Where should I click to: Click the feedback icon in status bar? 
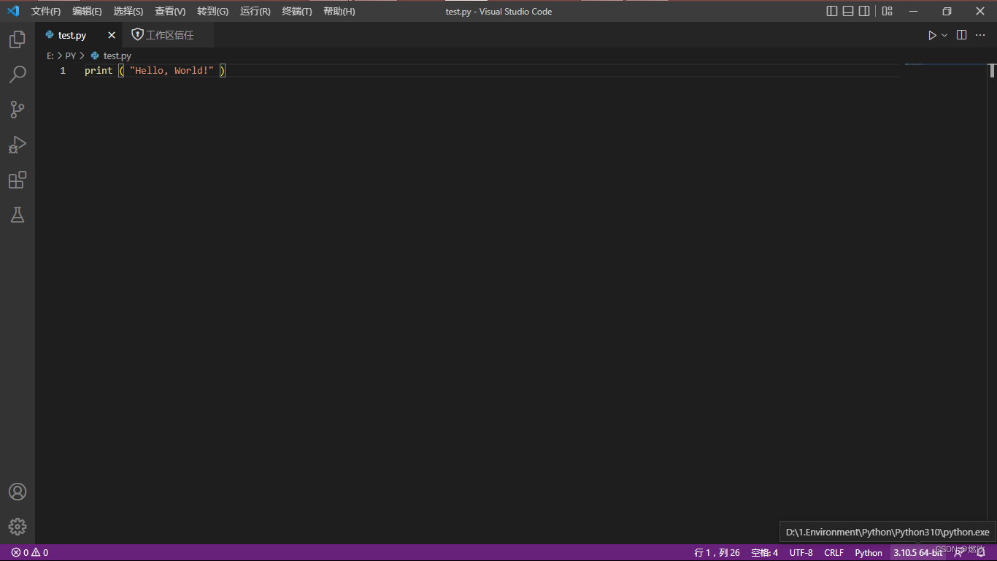point(959,553)
